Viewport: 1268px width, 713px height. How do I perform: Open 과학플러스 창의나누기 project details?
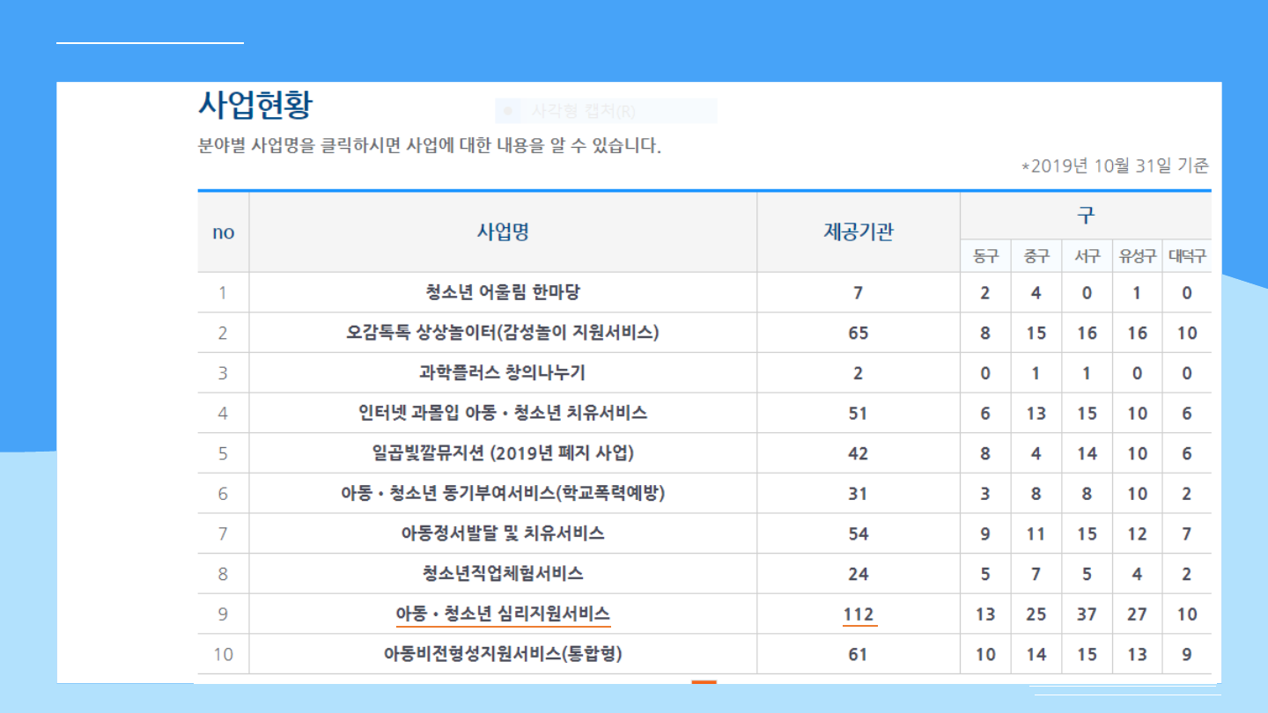(503, 373)
